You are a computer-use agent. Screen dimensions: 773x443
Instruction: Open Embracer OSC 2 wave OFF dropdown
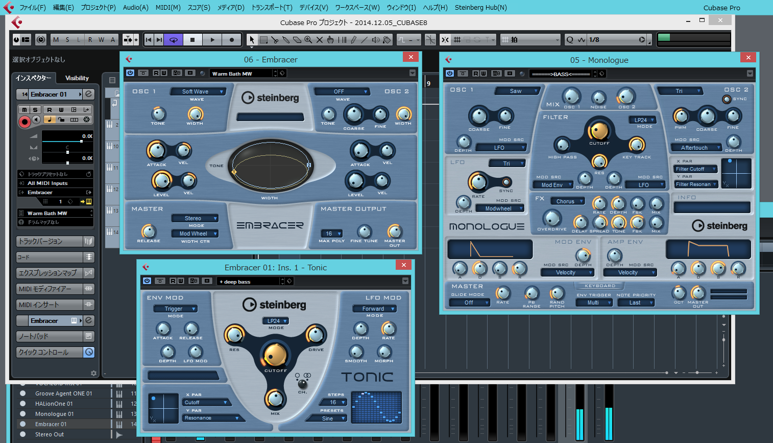(342, 92)
